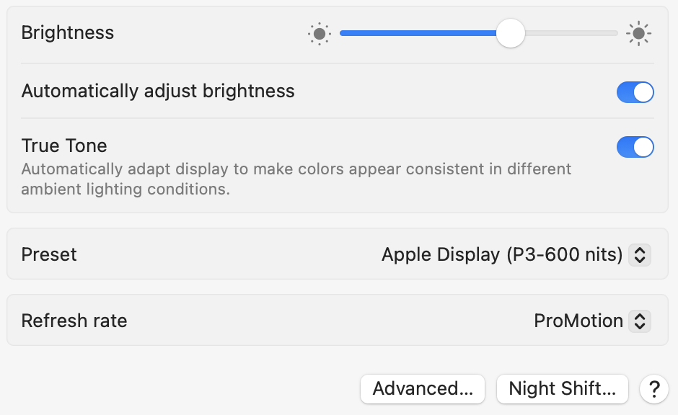
Task: Expand the ProMotion refresh rate dropdown
Action: point(578,321)
